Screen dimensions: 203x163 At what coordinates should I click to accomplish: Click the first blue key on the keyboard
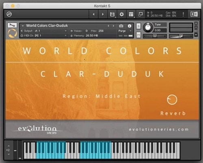coord(38,155)
